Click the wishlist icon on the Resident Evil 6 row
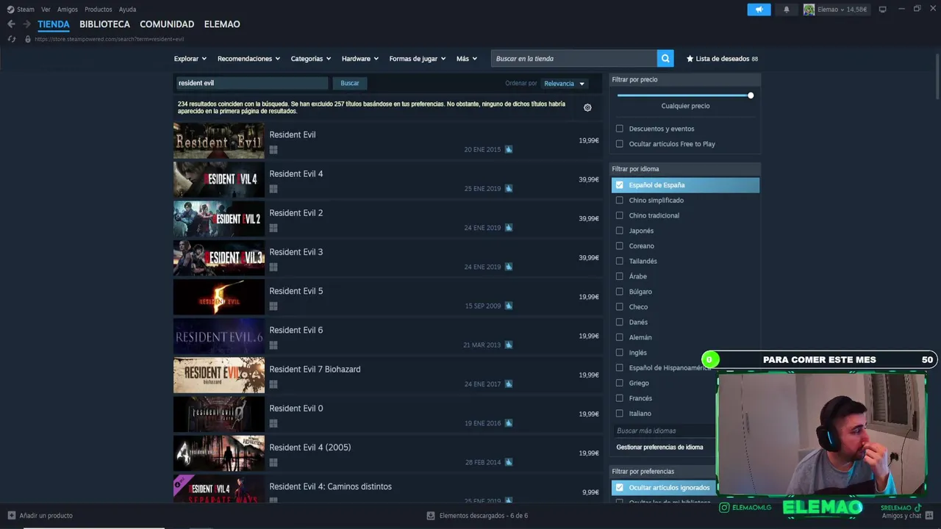The width and height of the screenshot is (941, 529). (x=508, y=345)
